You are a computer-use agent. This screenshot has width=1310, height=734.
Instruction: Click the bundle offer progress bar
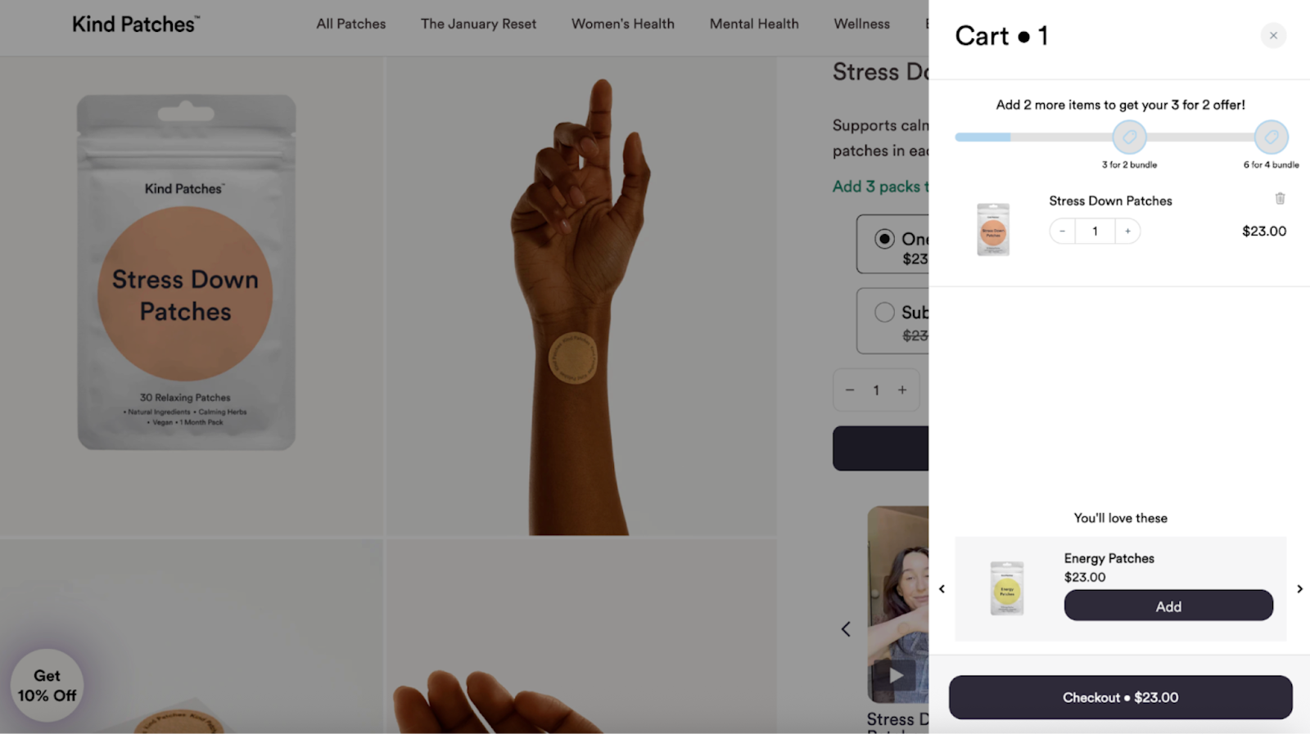point(1120,137)
